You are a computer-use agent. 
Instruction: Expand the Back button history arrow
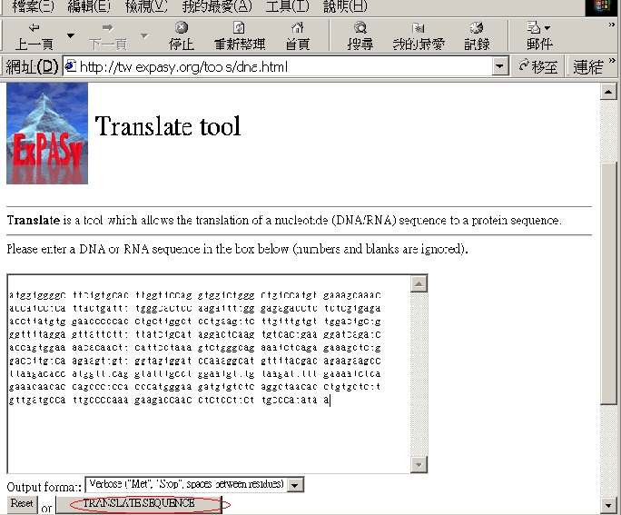click(x=70, y=36)
